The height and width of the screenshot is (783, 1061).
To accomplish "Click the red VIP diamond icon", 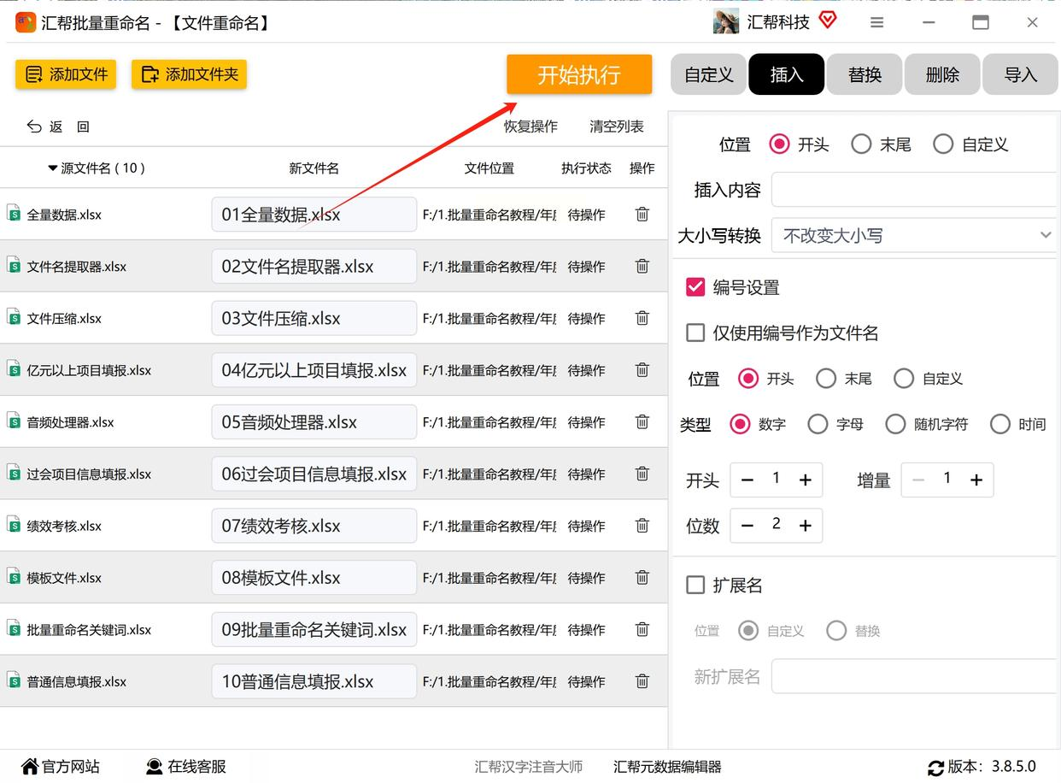I will pyautogui.click(x=828, y=21).
